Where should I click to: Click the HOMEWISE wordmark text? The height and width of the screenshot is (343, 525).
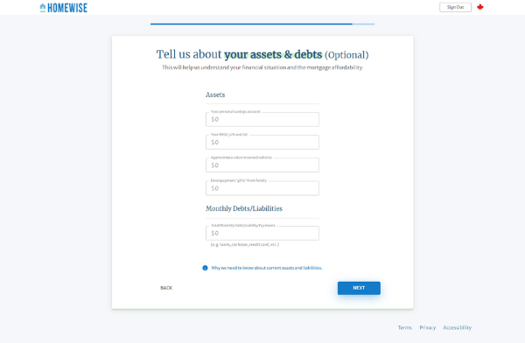67,8
